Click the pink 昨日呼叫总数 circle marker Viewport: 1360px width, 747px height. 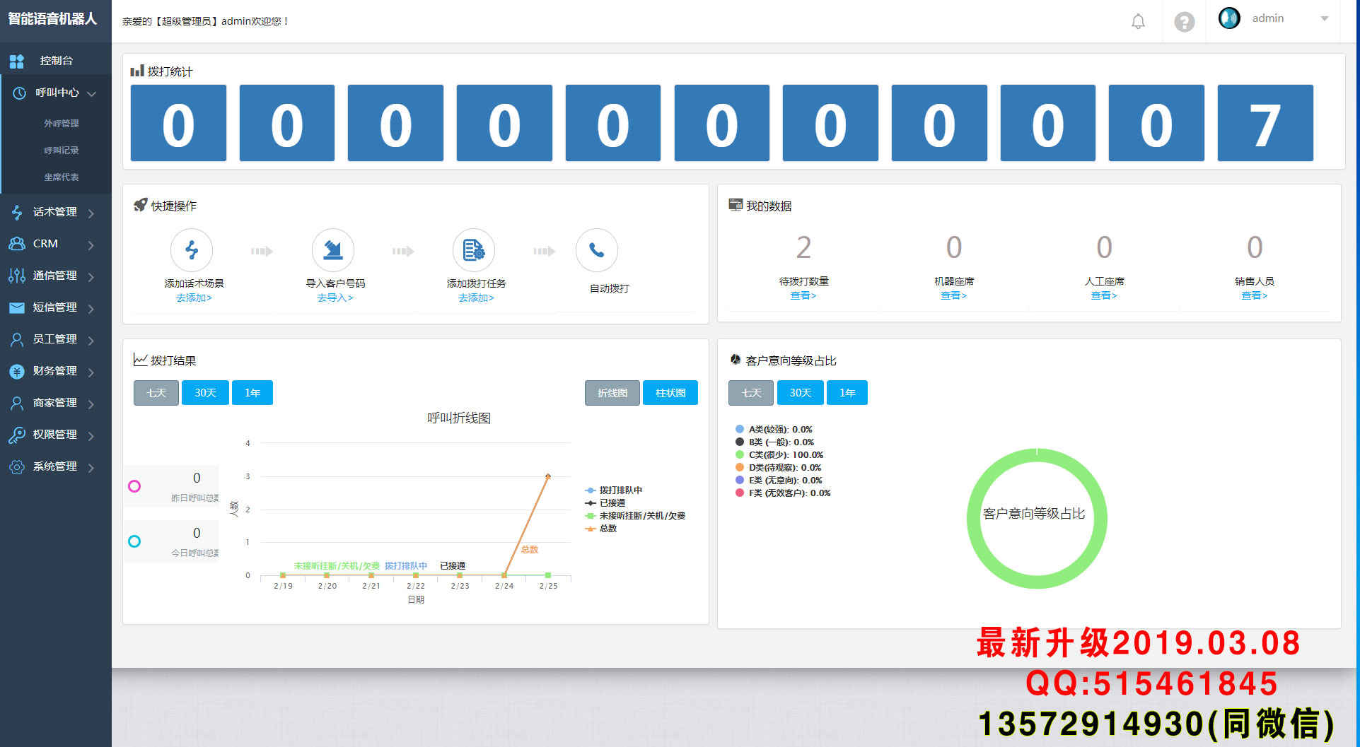134,486
